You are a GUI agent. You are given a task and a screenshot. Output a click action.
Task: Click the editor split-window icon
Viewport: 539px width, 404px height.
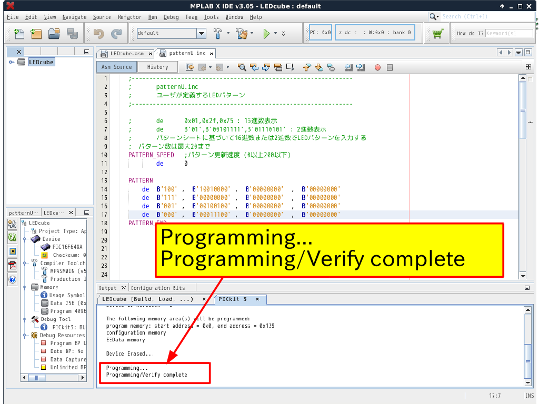pyautogui.click(x=528, y=67)
